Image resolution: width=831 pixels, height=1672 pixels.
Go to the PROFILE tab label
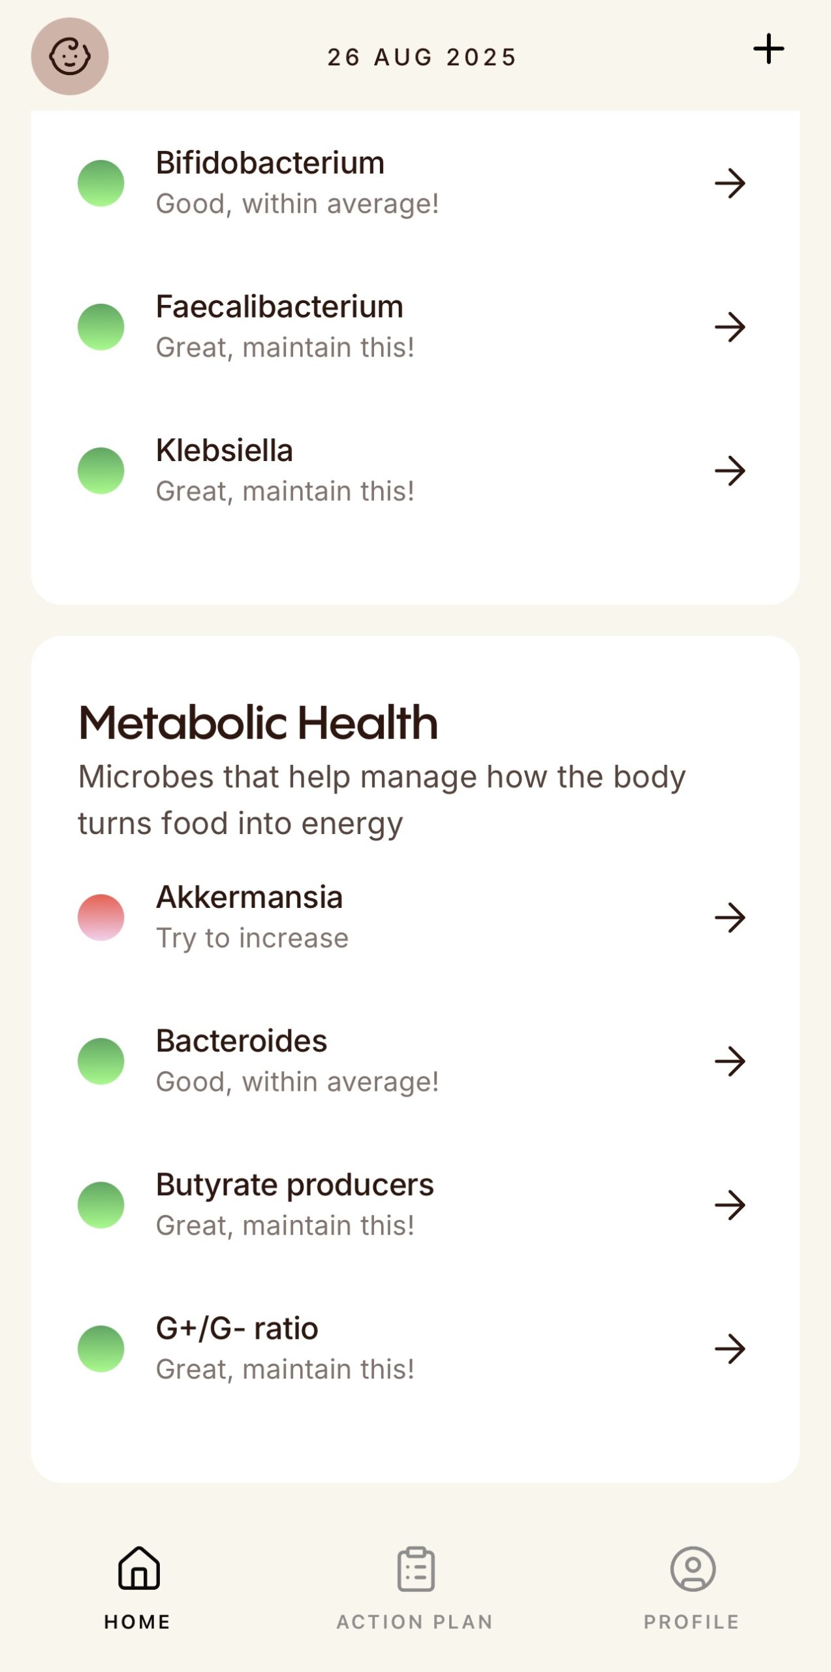pos(692,1622)
